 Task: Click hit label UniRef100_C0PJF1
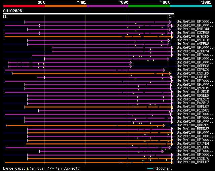pos(193,77)
